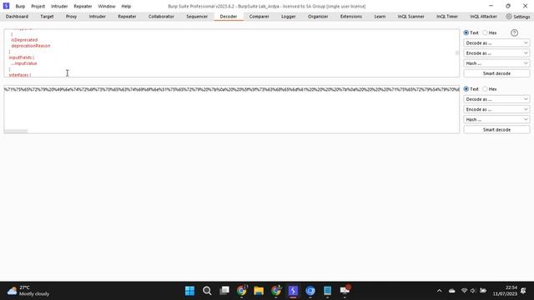
Task: Open first Chrome icon in taskbar
Action: click(x=241, y=291)
